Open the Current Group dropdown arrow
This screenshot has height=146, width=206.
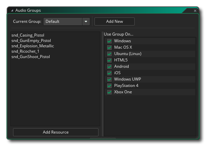(x=86, y=21)
